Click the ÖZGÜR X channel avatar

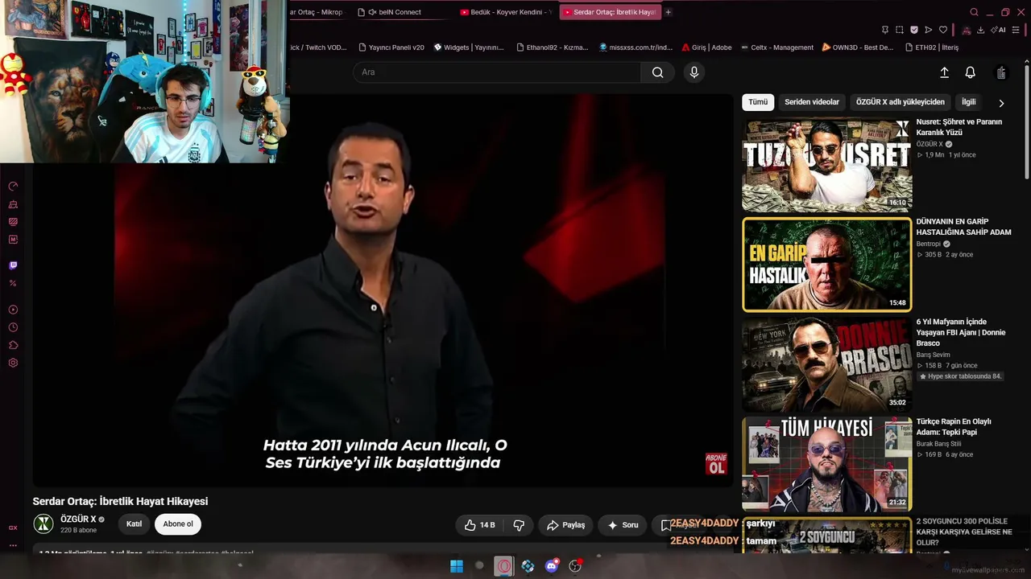(x=43, y=524)
